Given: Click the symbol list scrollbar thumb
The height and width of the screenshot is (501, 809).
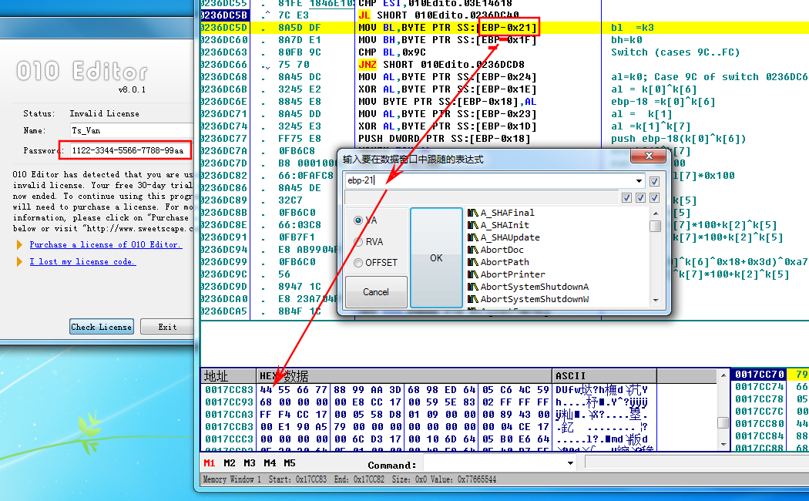Looking at the screenshot, I should pos(655,226).
